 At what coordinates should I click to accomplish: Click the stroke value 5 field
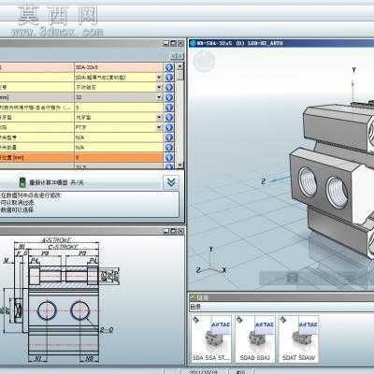(x=119, y=108)
